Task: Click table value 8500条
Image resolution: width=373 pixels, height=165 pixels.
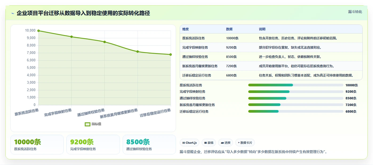Action: click(231, 57)
